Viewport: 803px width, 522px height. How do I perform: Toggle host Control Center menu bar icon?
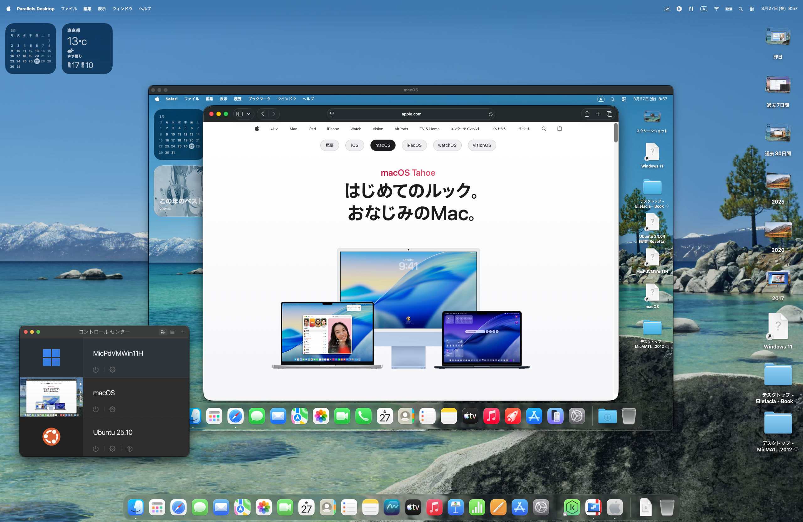point(752,9)
